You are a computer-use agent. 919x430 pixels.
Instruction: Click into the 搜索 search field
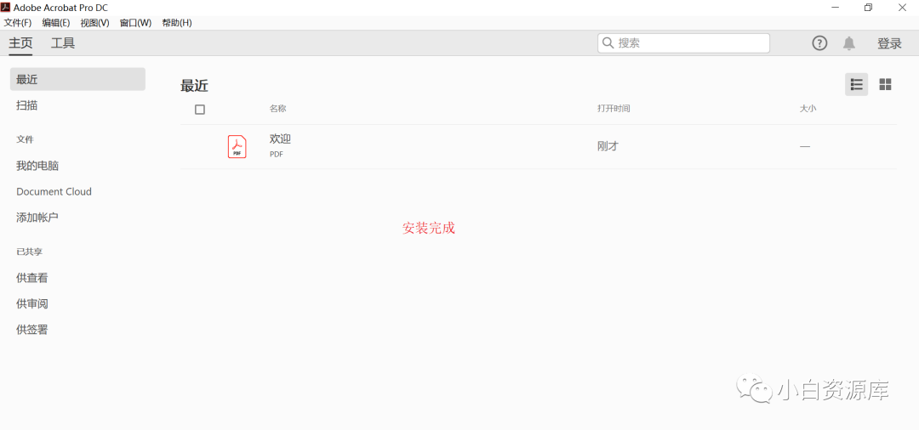[x=683, y=43]
